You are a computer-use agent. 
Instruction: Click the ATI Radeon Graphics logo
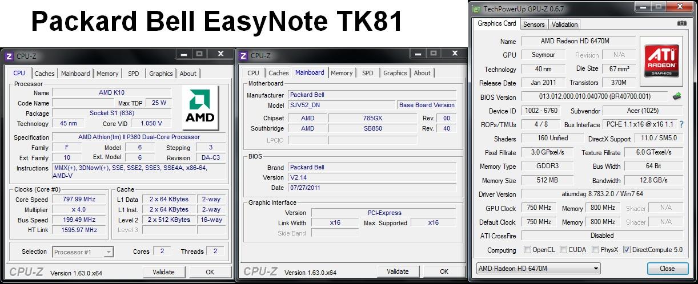pos(662,62)
